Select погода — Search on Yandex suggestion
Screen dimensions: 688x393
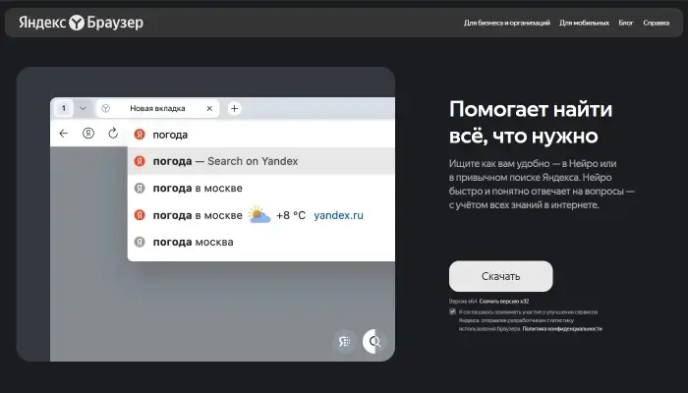pyautogui.click(x=261, y=161)
